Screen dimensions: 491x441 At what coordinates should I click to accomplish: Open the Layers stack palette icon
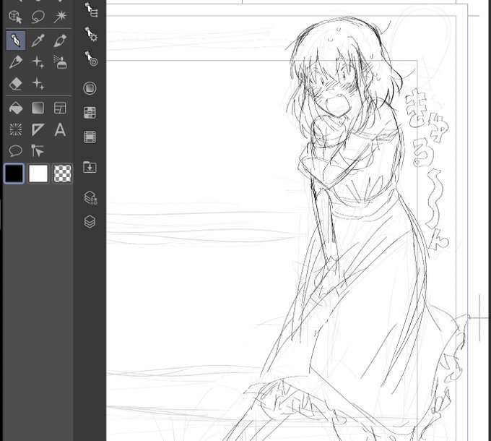pos(90,222)
